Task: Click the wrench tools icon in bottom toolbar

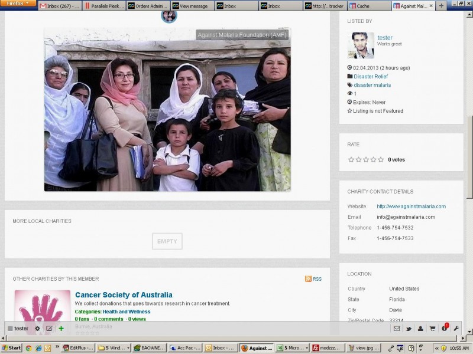Action: tap(456, 329)
